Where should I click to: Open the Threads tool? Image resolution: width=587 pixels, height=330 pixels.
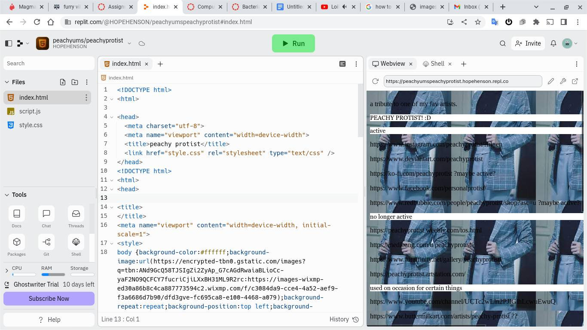click(76, 217)
